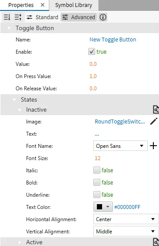The width and height of the screenshot is (159, 246).
Task: Open the Font Name dropdown
Action: pos(120,146)
